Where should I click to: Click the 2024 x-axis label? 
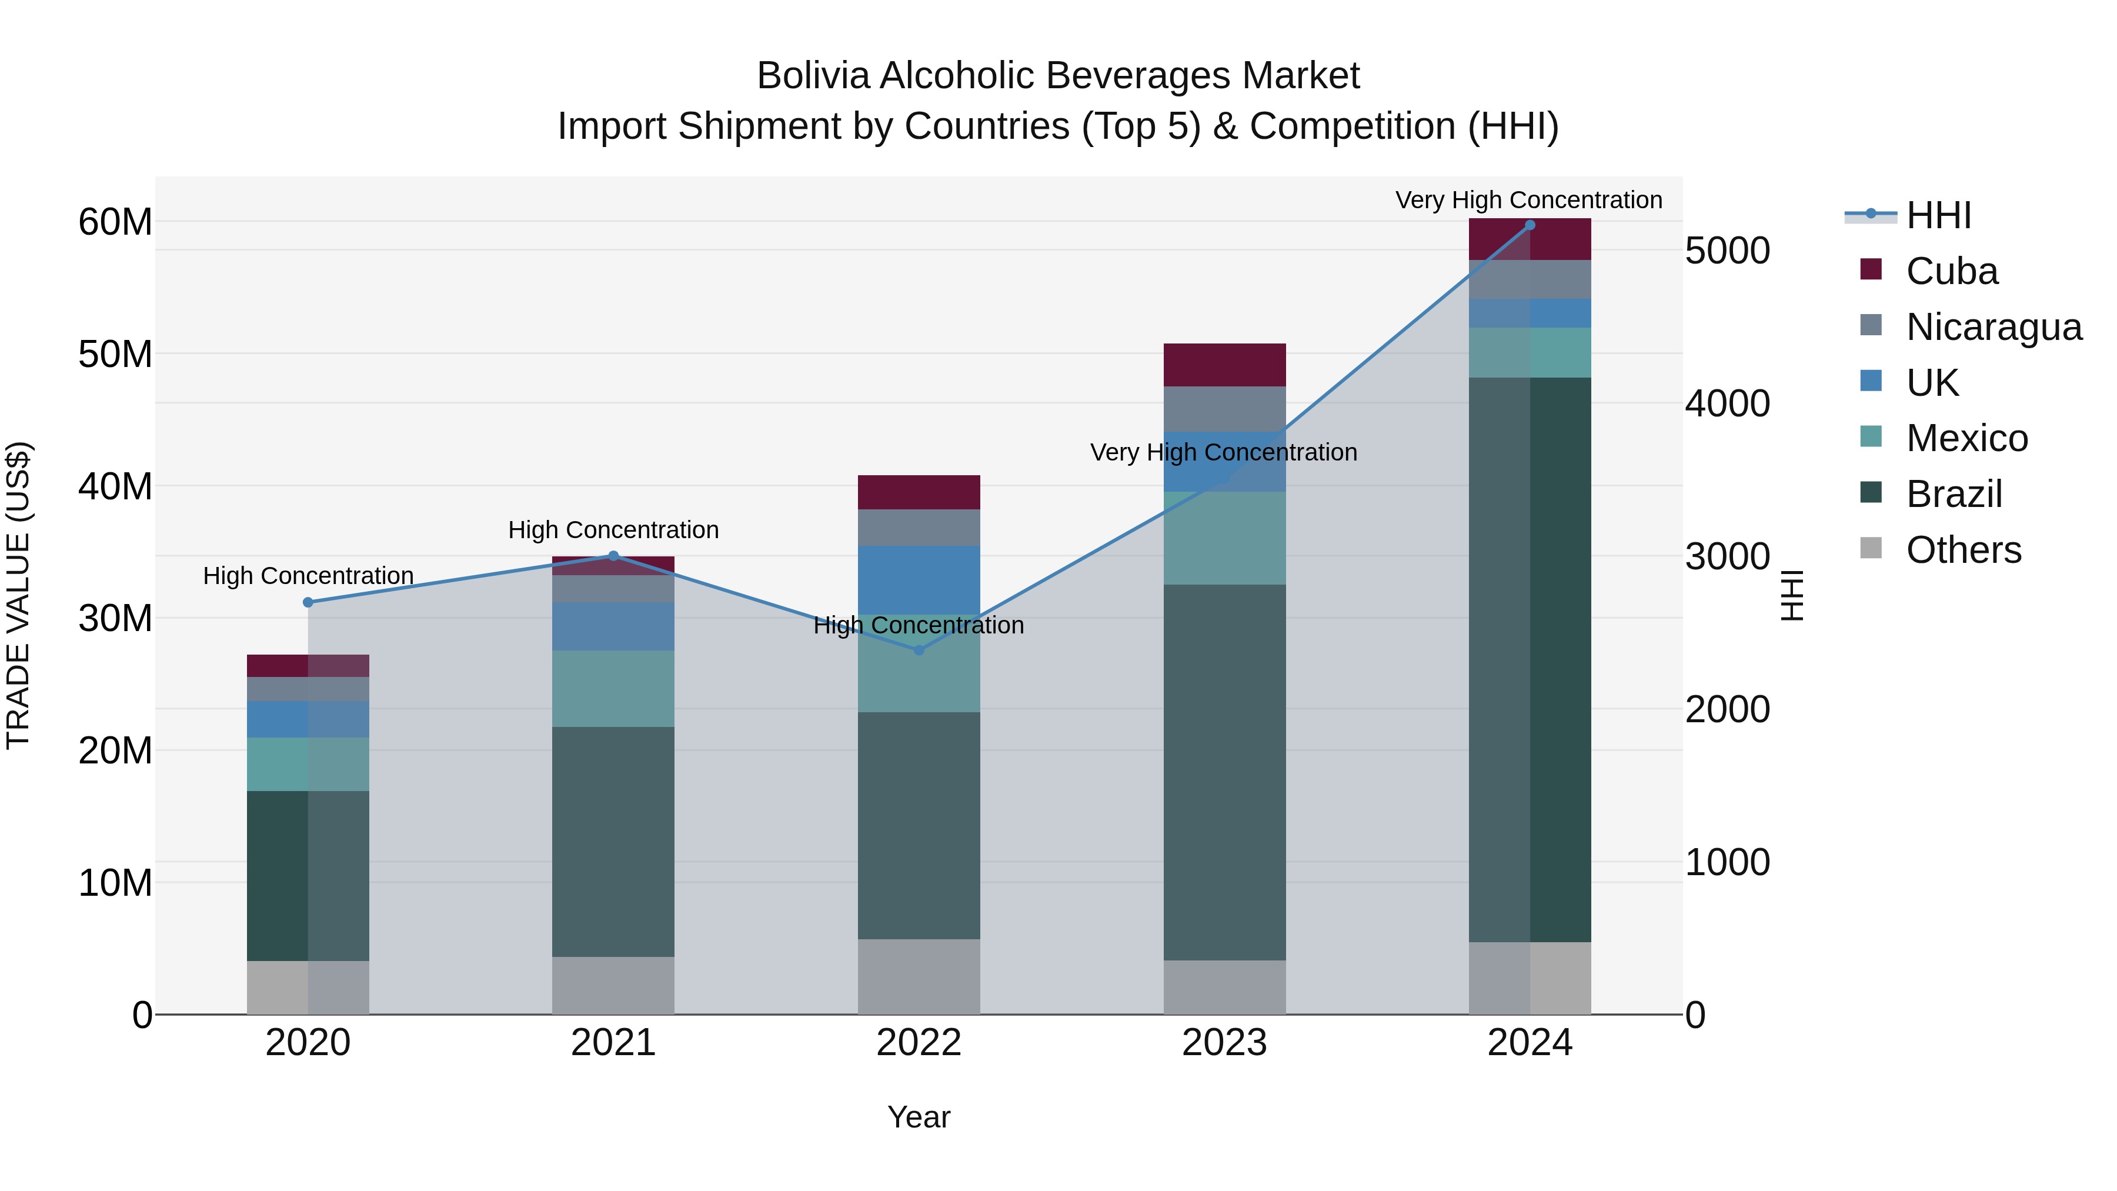1530,1043
